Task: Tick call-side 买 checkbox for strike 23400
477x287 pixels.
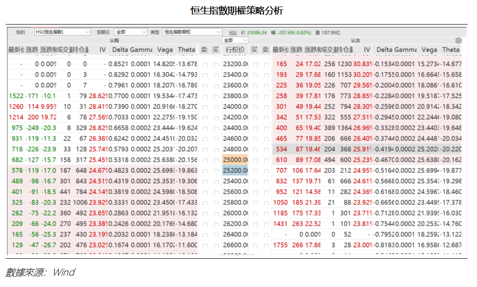Action: coord(216,75)
